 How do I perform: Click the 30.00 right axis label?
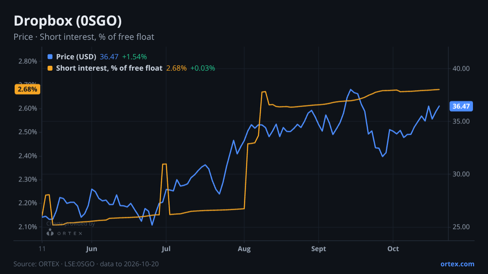(461, 174)
